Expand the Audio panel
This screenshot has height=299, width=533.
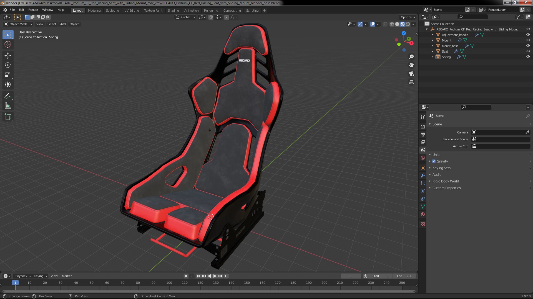[x=437, y=175]
